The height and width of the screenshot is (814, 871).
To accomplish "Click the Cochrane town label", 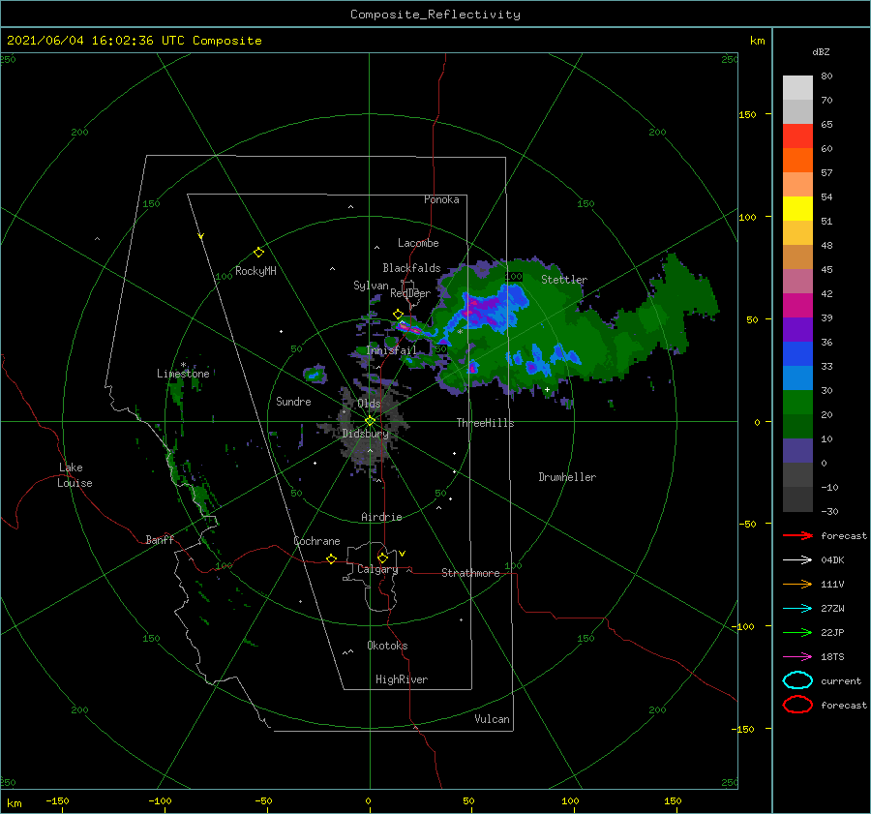I will point(316,541).
